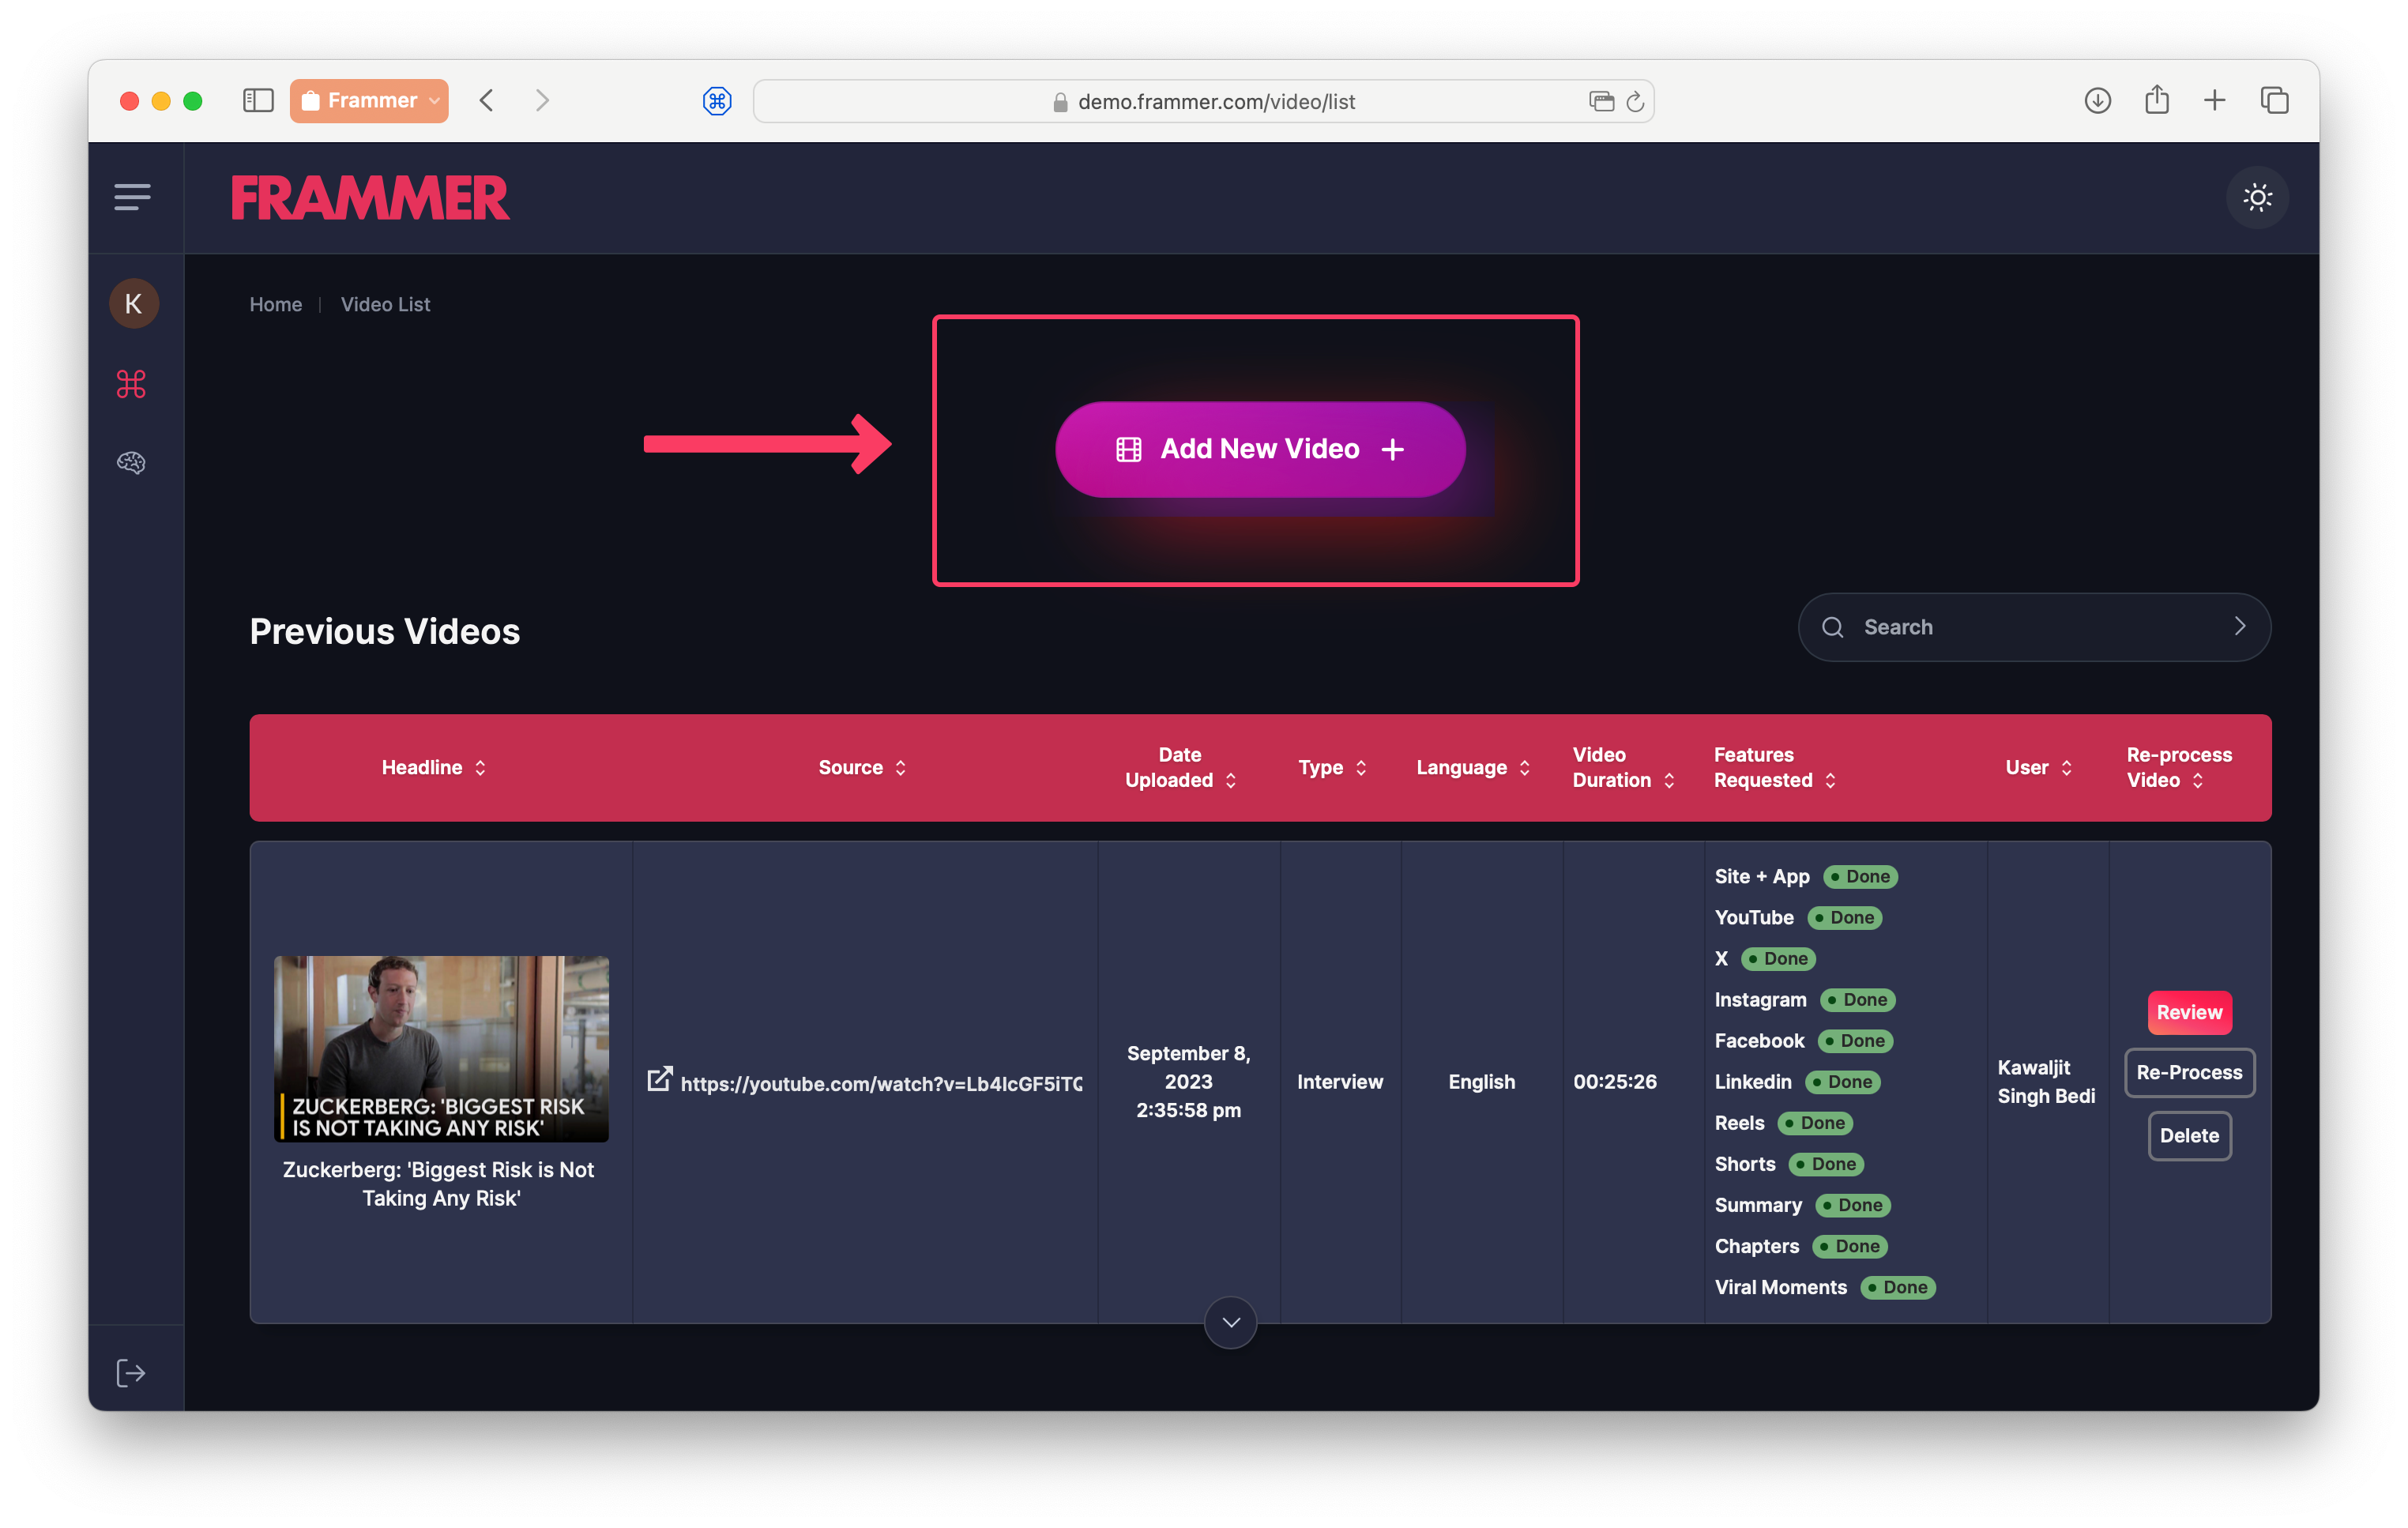Viewport: 2408px width, 1528px height.
Task: Expand the video row with chevron down
Action: [1230, 1322]
